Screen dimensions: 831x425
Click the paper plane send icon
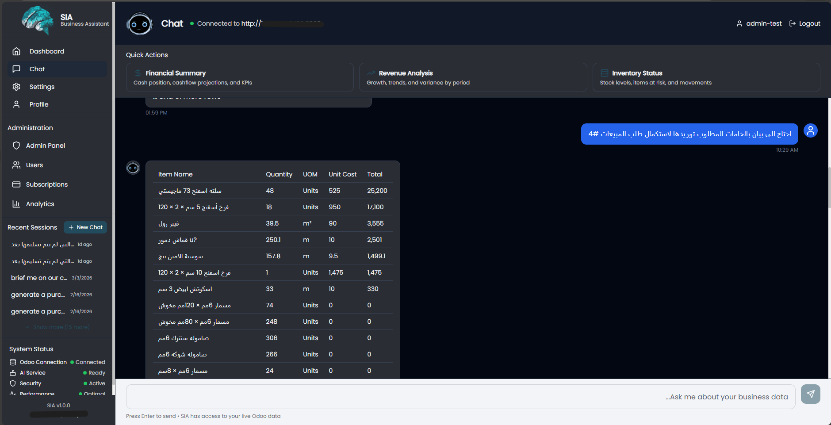point(810,394)
